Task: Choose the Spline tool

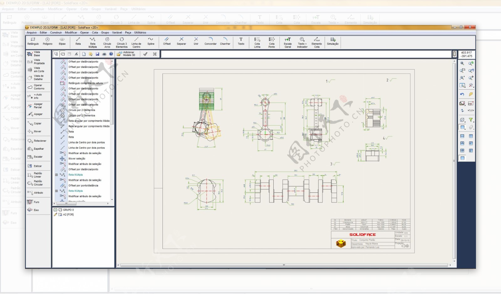Action: point(151,41)
